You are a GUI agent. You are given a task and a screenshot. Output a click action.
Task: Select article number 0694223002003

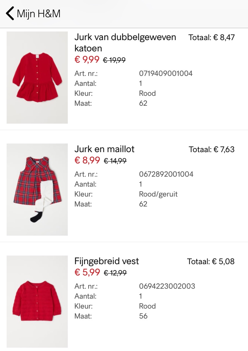pos(167,286)
